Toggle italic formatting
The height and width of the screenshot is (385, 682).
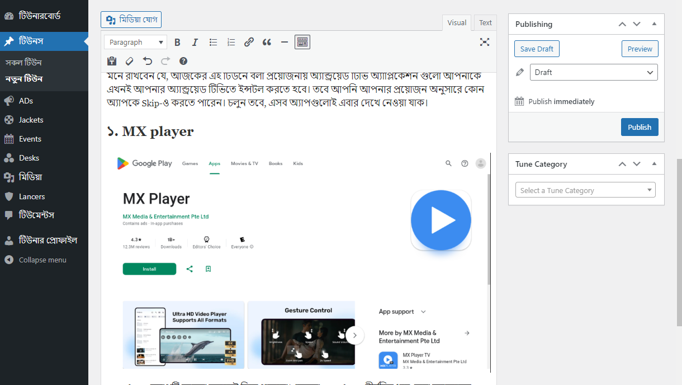point(195,42)
